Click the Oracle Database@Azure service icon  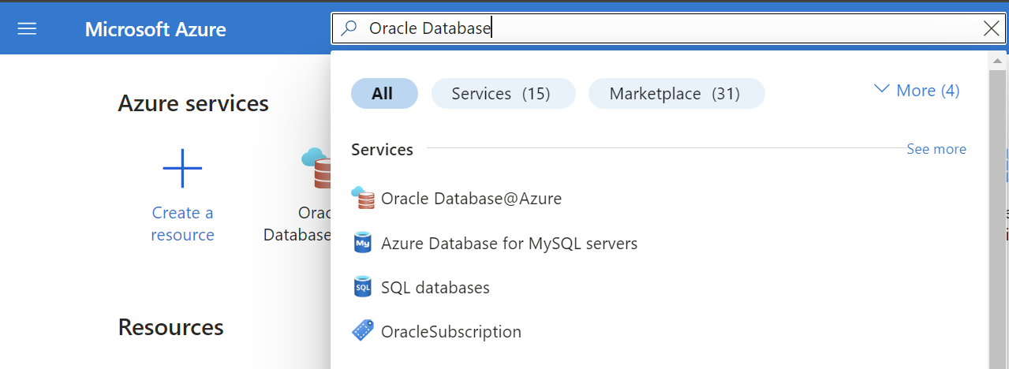(x=363, y=199)
